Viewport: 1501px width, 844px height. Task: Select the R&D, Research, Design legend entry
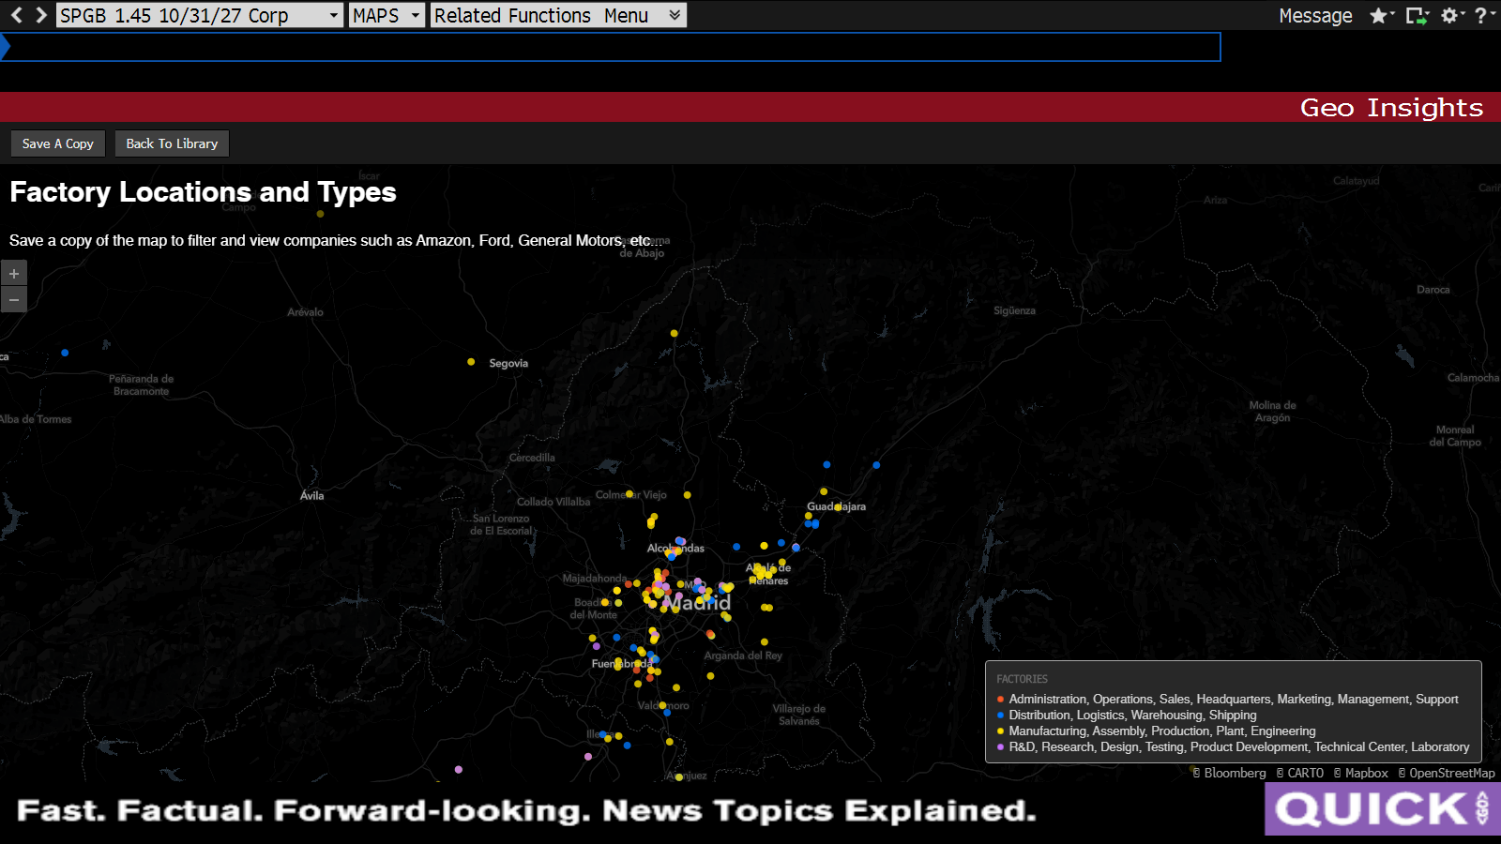click(1239, 747)
